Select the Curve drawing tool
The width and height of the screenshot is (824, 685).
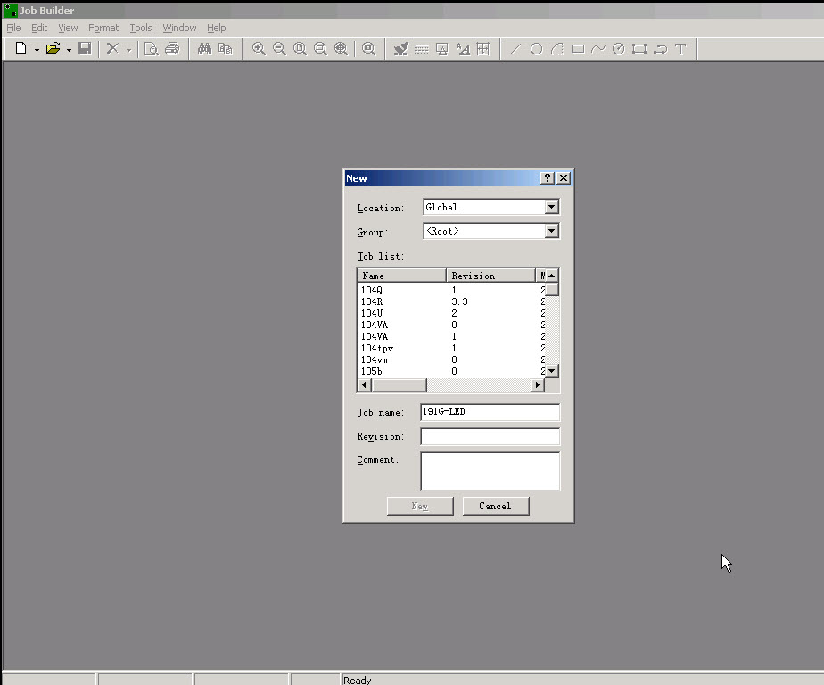click(x=598, y=49)
